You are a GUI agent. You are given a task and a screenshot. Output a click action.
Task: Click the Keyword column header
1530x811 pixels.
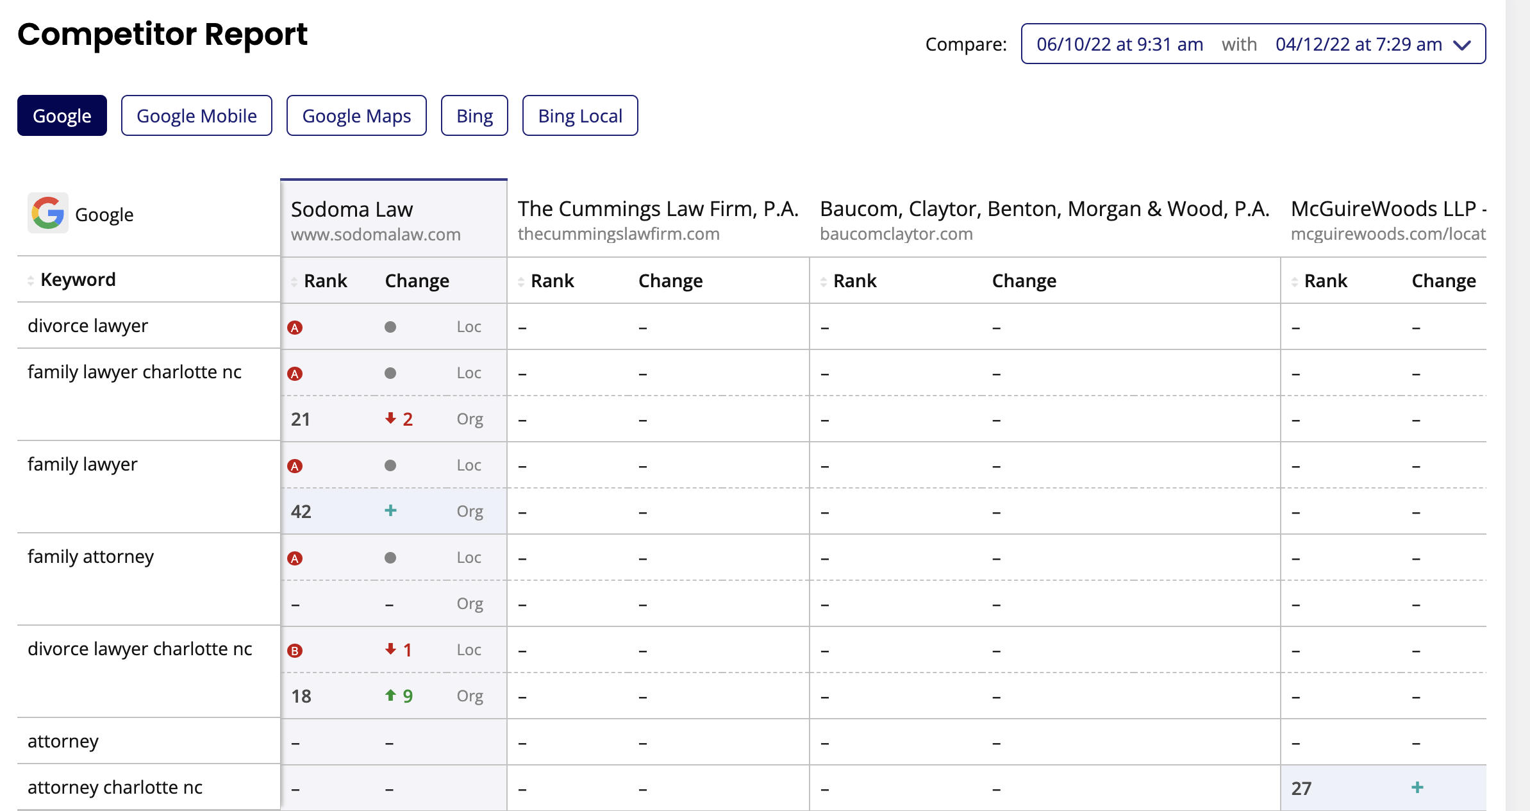point(78,280)
